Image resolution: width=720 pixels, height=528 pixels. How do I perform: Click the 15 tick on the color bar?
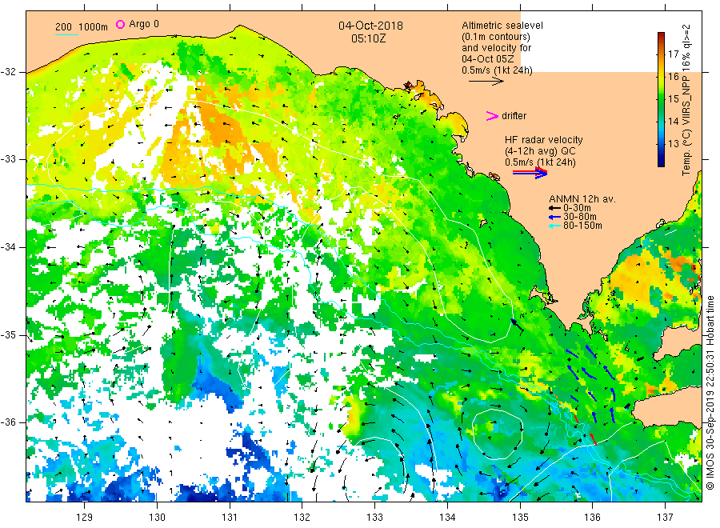[x=673, y=98]
